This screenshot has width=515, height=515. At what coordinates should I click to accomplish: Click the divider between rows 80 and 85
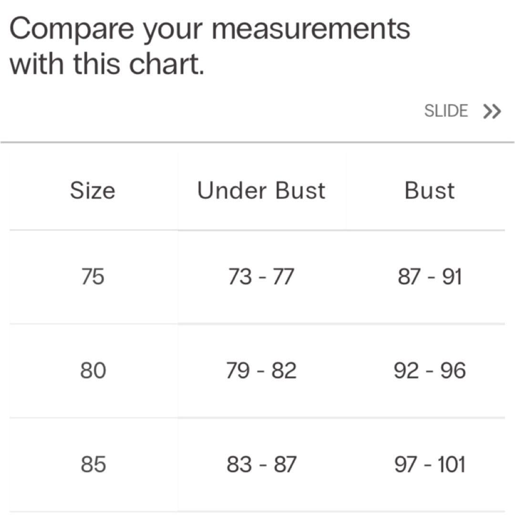[257, 418]
